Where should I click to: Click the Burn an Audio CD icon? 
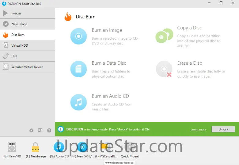tap(78, 102)
